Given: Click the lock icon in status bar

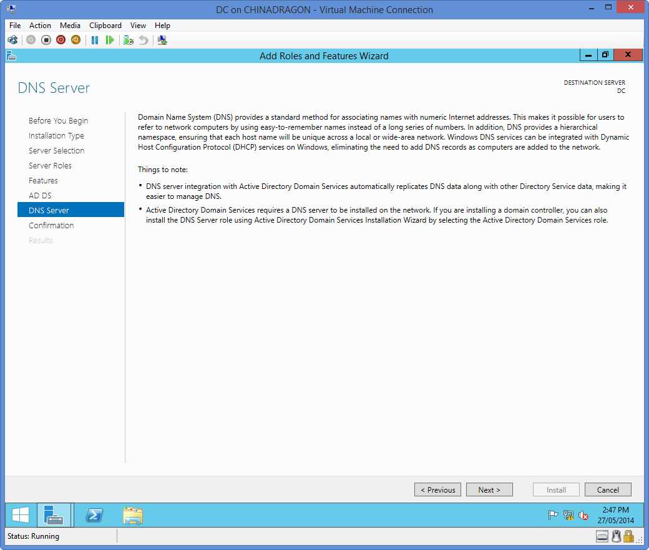Looking at the screenshot, I should pos(629,536).
